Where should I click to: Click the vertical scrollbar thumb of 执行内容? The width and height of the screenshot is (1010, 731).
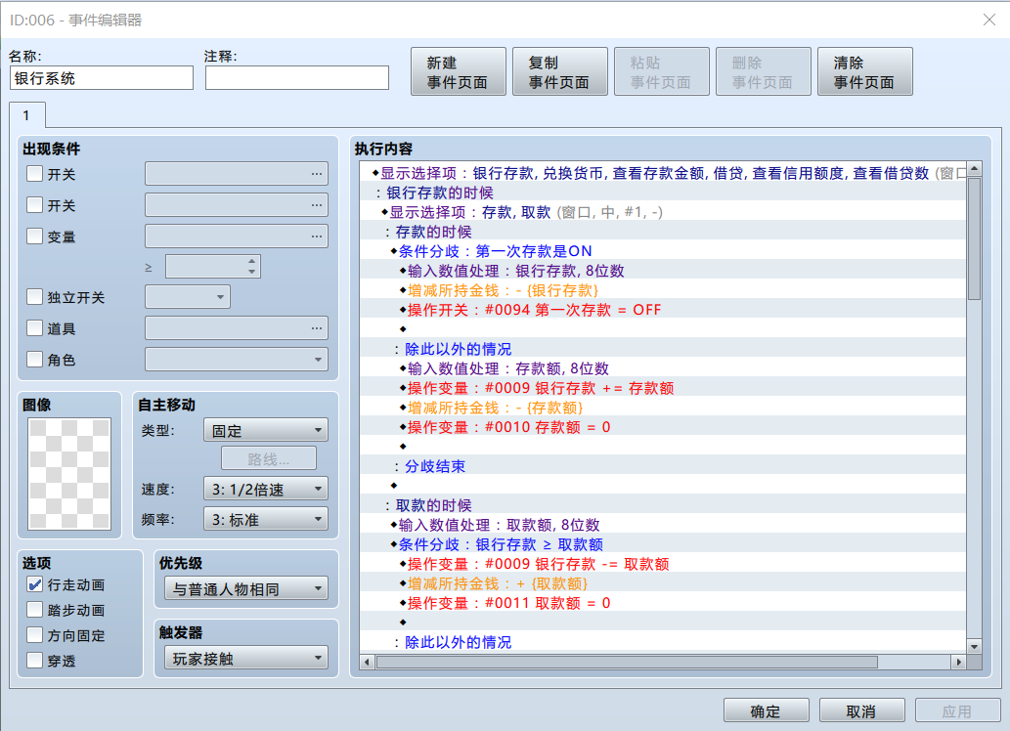pyautogui.click(x=974, y=238)
